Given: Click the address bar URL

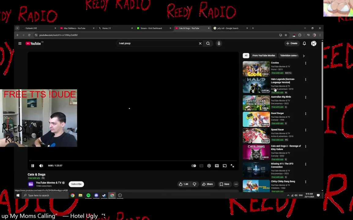Looking at the screenshot, I should 58,35.
